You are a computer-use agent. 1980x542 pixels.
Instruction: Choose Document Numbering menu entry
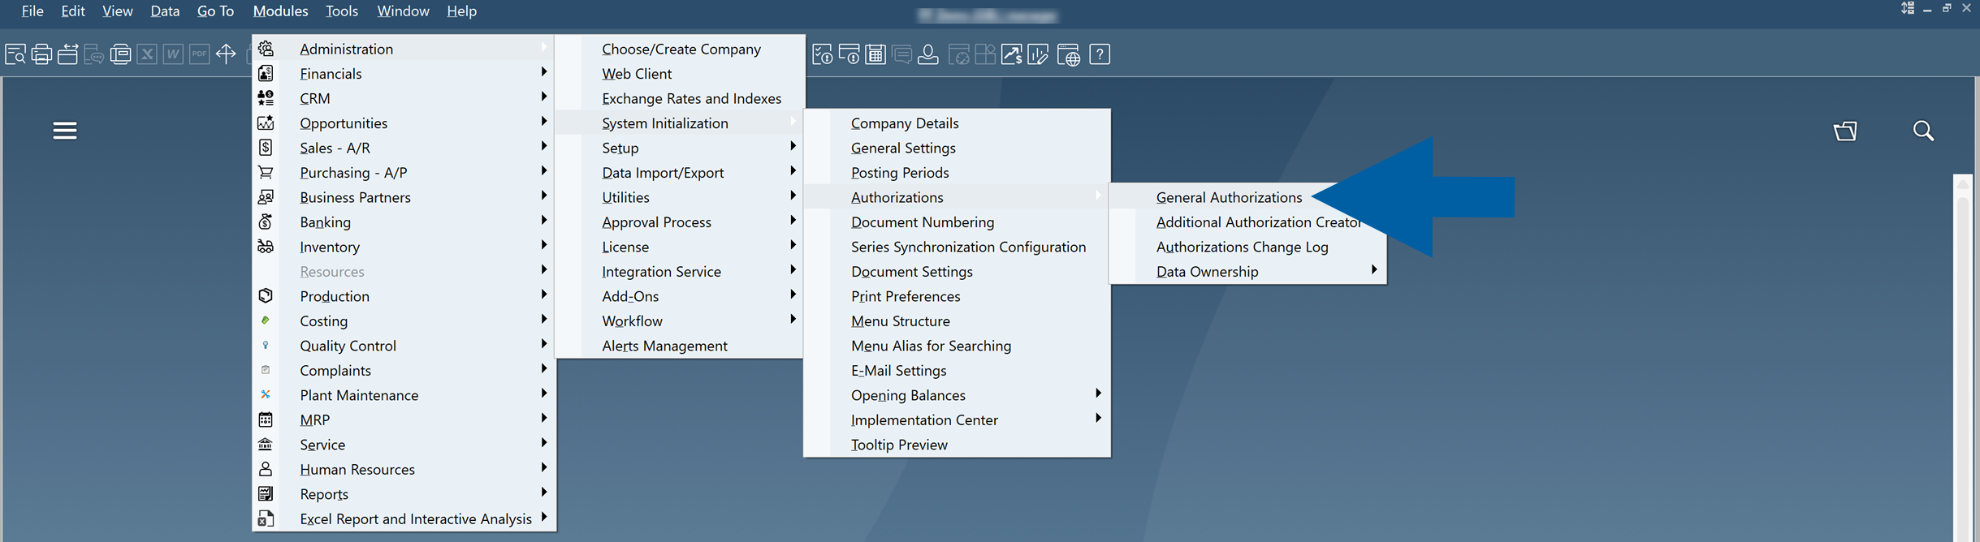coord(922,222)
